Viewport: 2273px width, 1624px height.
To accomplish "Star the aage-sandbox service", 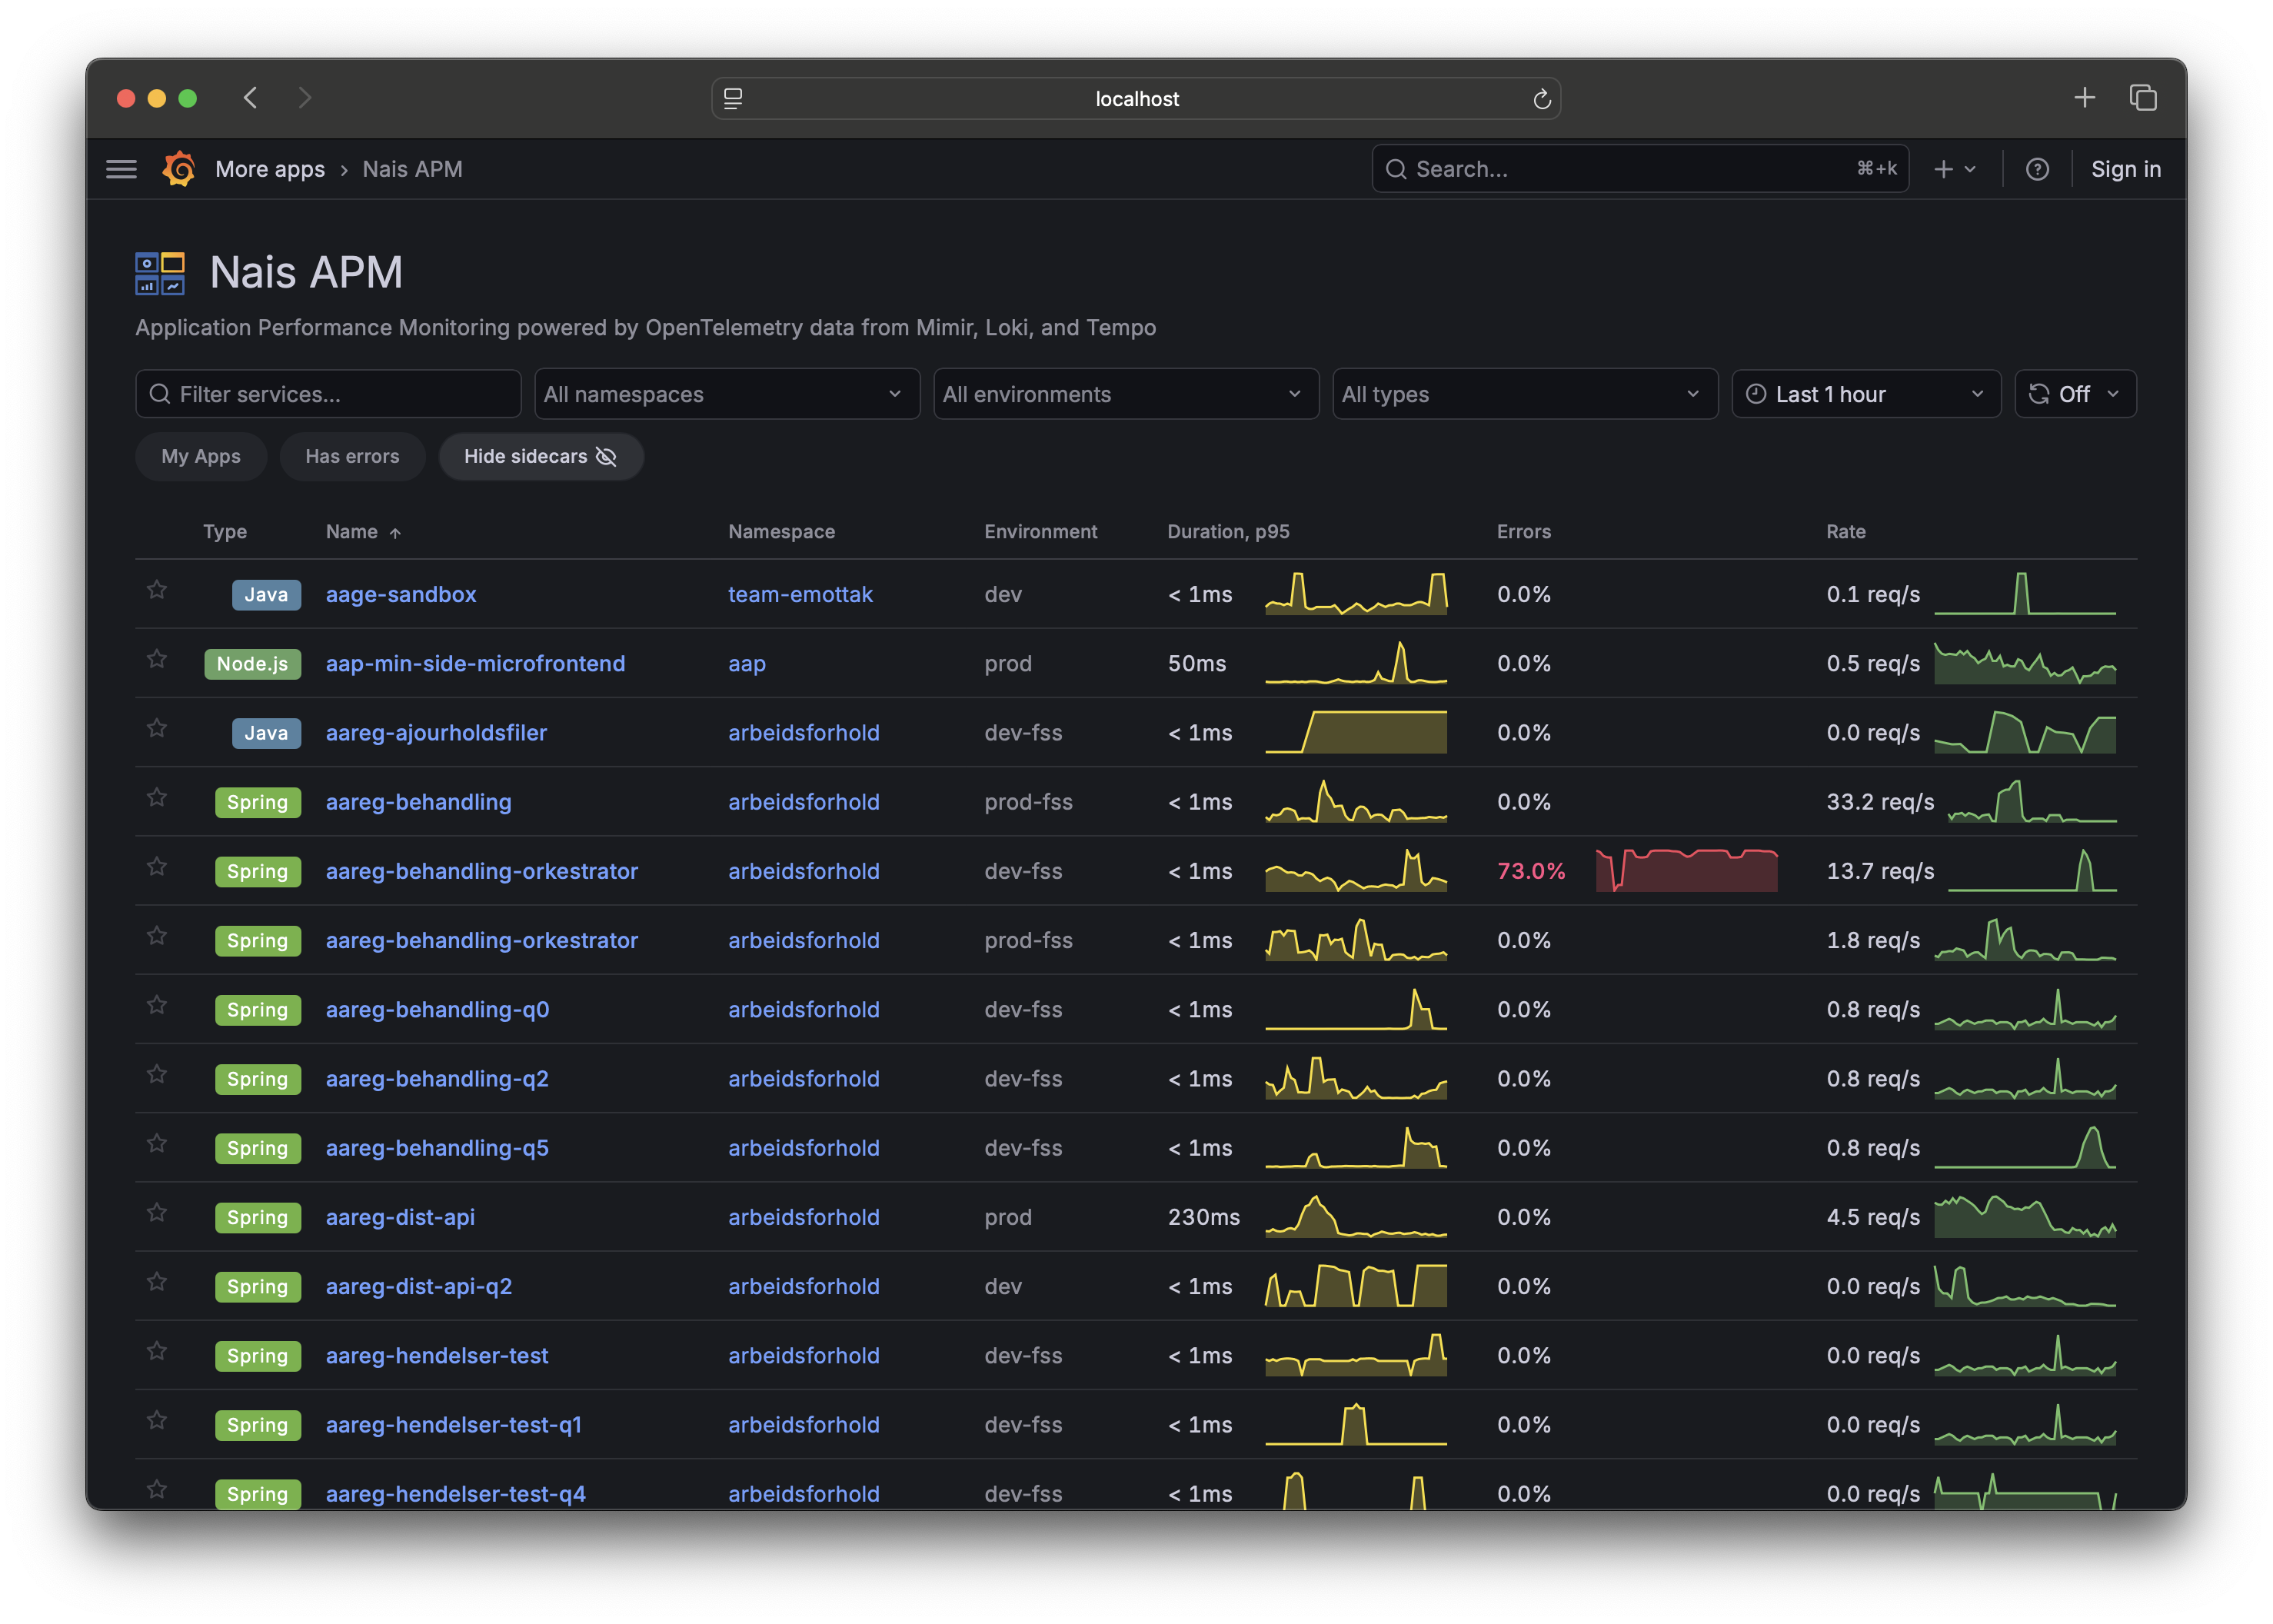I will [x=157, y=590].
